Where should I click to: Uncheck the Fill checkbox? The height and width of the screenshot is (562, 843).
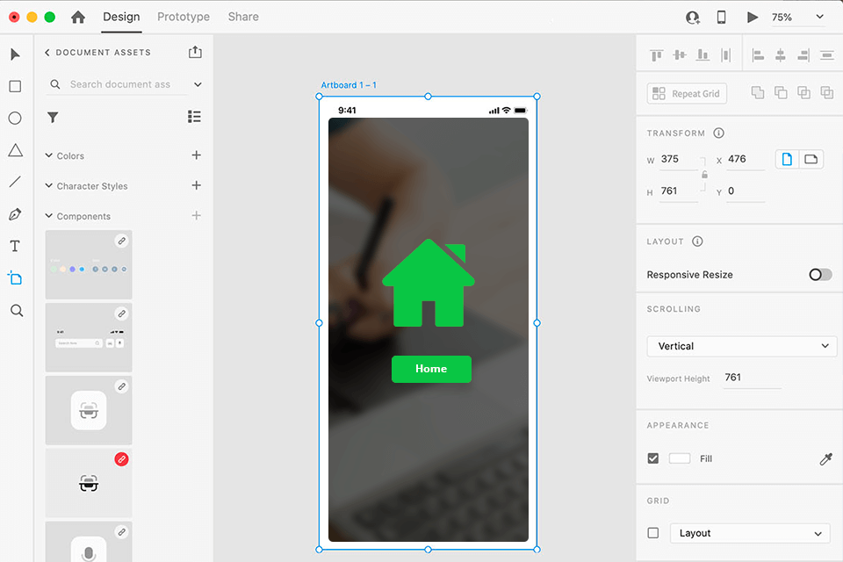coord(653,458)
